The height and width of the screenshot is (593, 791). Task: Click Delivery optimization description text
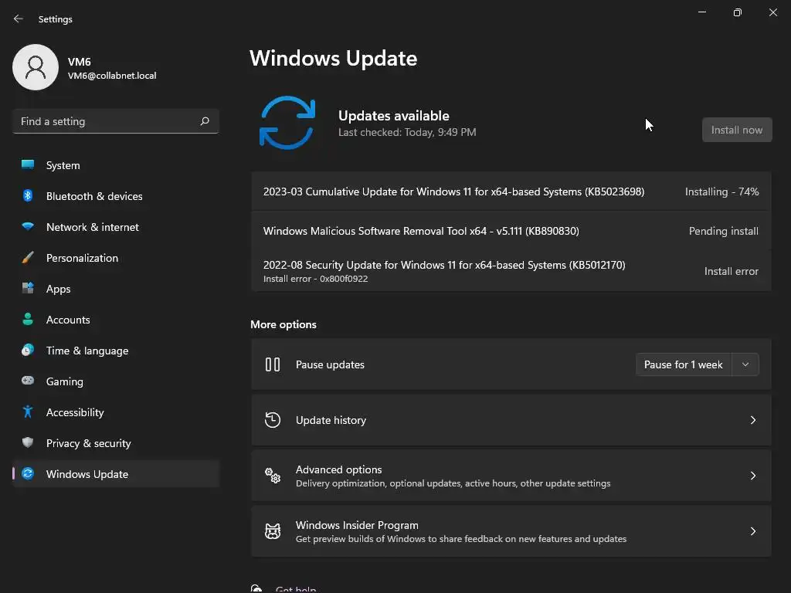tap(453, 483)
